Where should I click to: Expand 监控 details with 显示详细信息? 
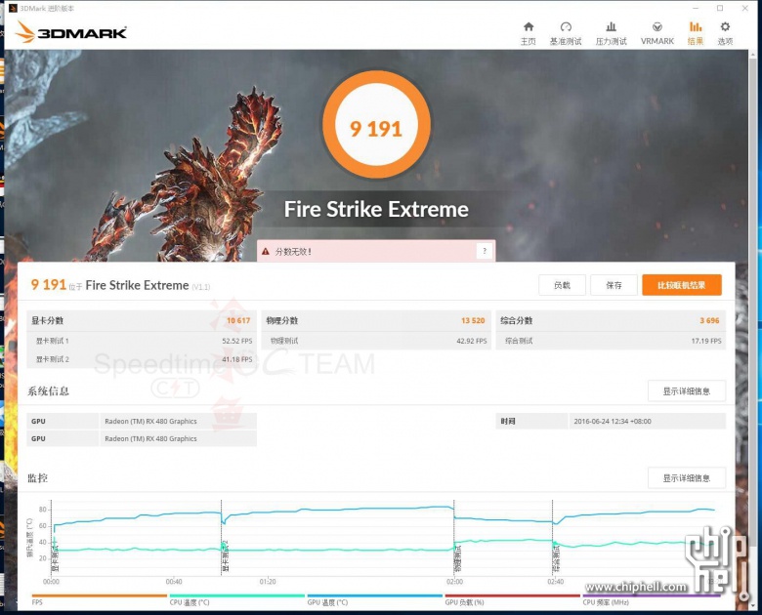pos(686,478)
